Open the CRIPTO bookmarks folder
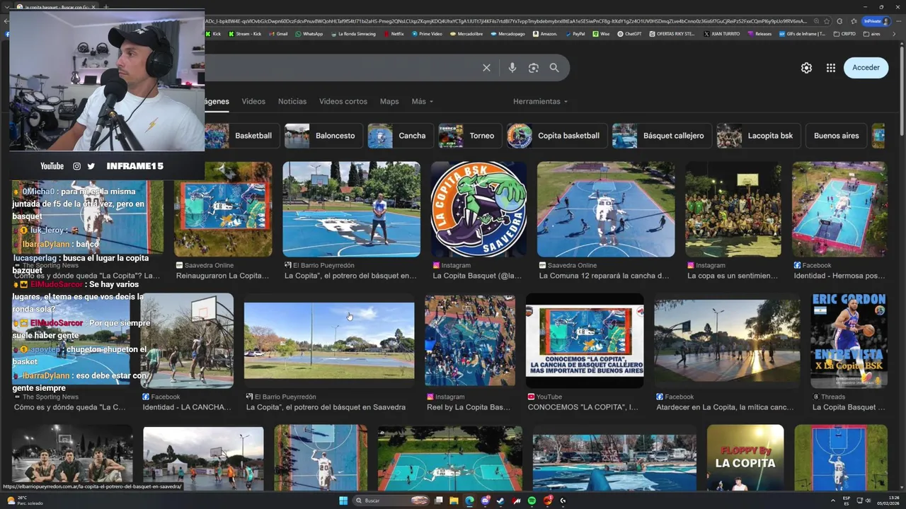The height and width of the screenshot is (509, 906). pyautogui.click(x=844, y=34)
